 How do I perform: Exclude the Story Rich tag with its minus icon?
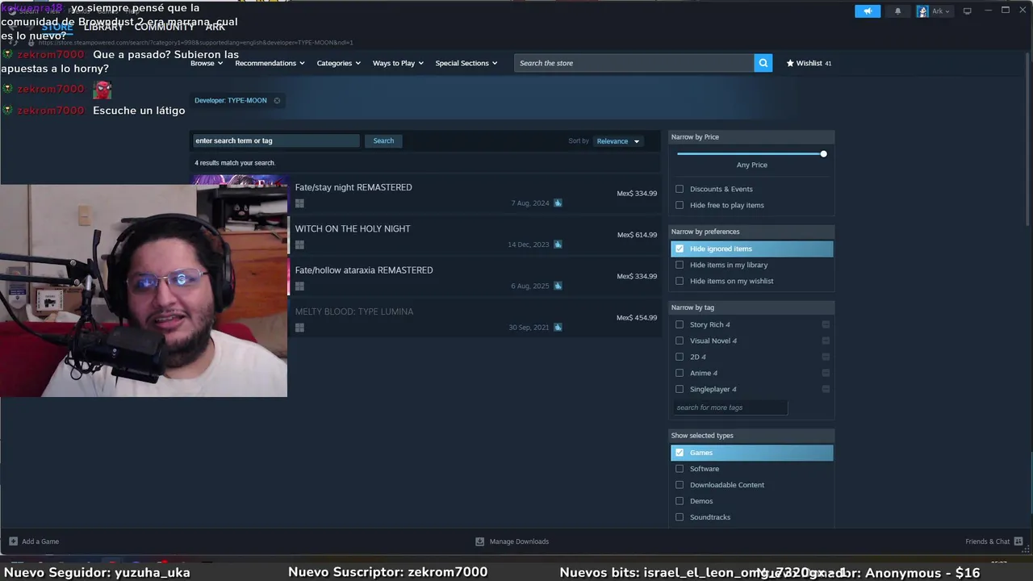click(826, 324)
